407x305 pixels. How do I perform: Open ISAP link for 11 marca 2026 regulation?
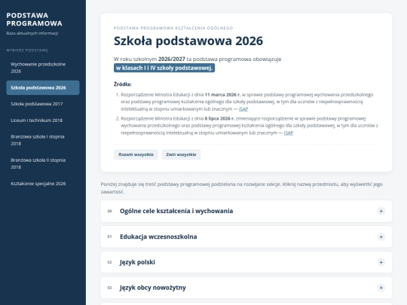tap(243, 109)
